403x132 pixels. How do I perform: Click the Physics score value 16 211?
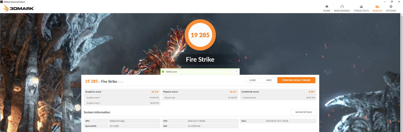[233, 92]
